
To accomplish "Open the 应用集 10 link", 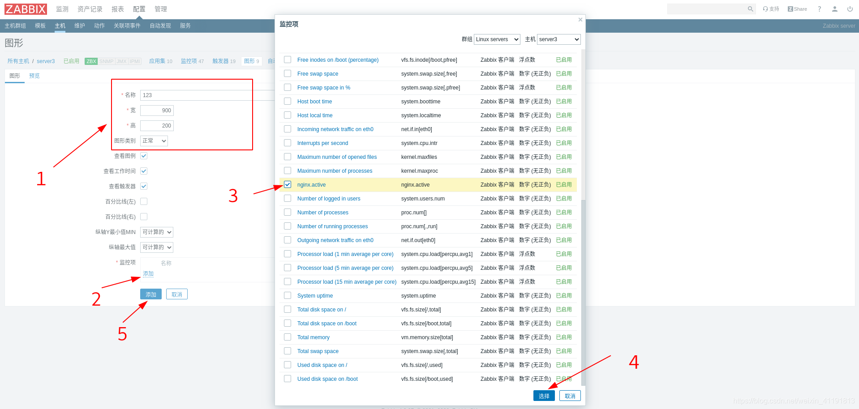I will pyautogui.click(x=161, y=61).
